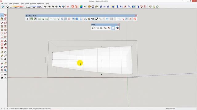Pick the Dimension tool
The height and width of the screenshot is (110, 197).
pyautogui.click(x=6, y=52)
